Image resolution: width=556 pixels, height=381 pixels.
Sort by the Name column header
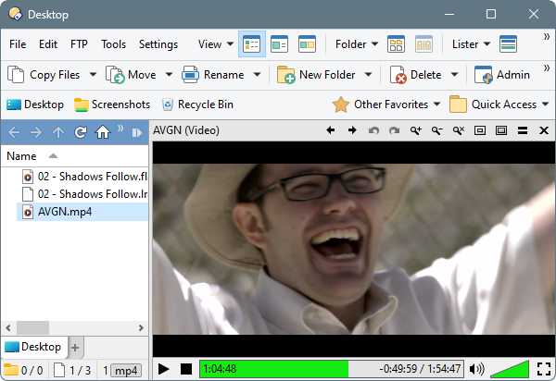(74, 156)
